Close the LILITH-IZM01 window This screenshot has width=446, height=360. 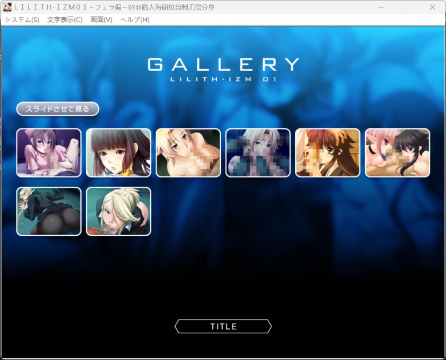click(x=432, y=8)
